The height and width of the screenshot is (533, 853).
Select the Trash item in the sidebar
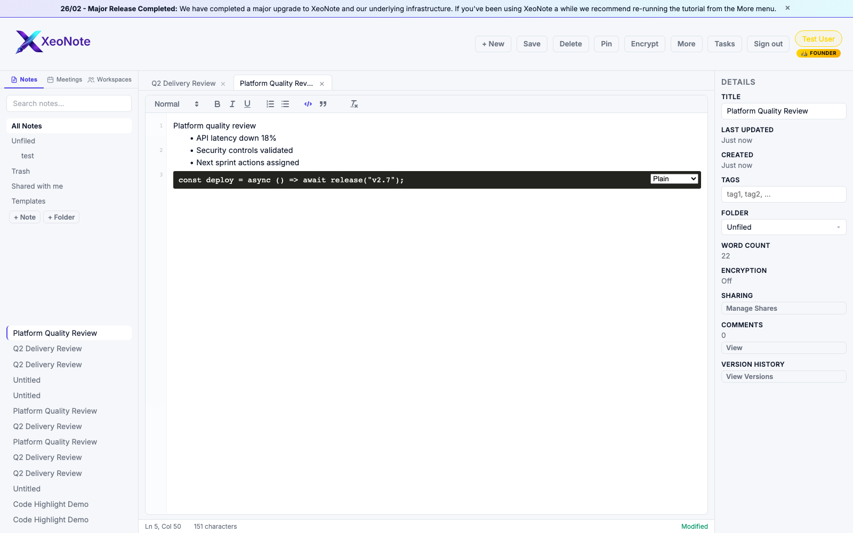[21, 171]
